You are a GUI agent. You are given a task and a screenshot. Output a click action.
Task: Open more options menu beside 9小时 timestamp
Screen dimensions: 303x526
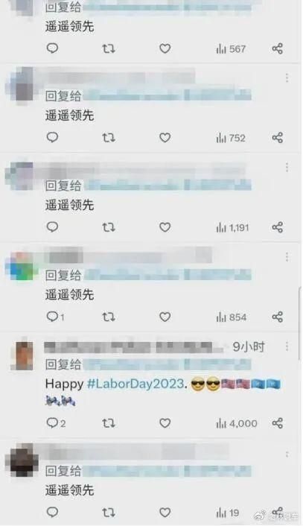tap(287, 346)
